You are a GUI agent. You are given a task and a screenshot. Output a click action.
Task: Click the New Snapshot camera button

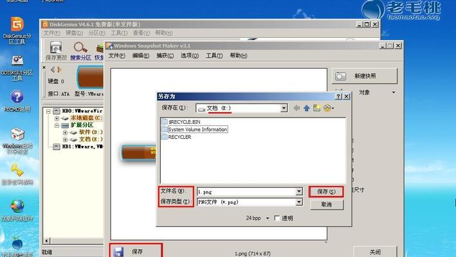click(x=365, y=76)
